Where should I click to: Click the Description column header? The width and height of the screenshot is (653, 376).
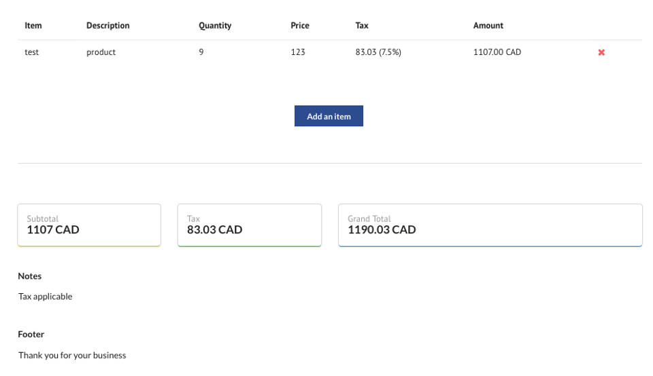tap(107, 26)
